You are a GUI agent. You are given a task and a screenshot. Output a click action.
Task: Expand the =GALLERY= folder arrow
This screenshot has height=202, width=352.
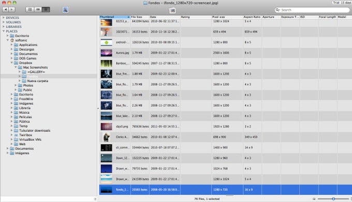[x=20, y=72]
